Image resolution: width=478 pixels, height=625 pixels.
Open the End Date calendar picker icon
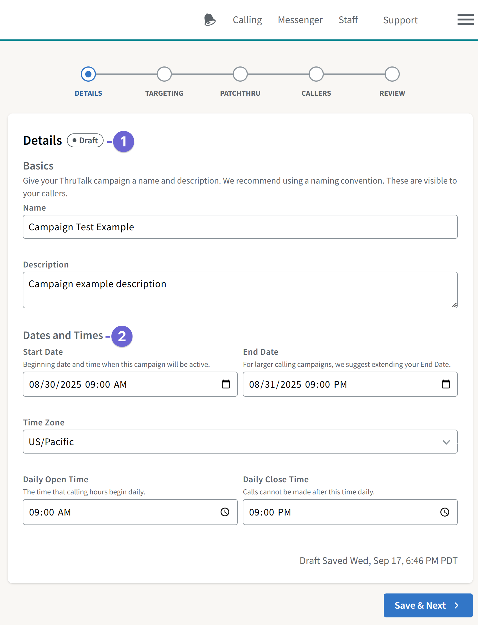point(446,384)
